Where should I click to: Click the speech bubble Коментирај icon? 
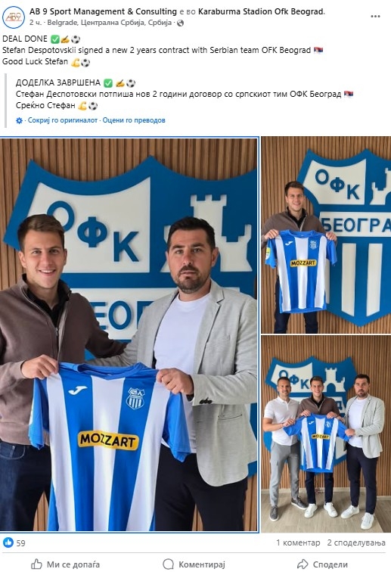(168, 564)
